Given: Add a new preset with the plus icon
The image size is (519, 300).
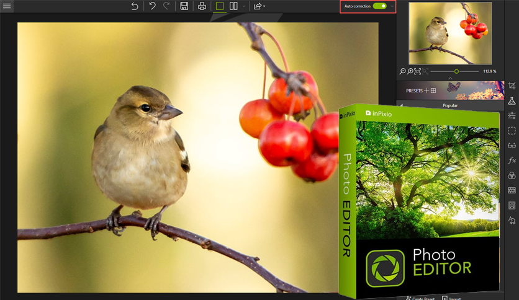Looking at the screenshot, I should pos(426,90).
